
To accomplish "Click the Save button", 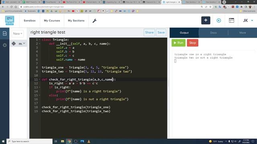I will (161, 32).
